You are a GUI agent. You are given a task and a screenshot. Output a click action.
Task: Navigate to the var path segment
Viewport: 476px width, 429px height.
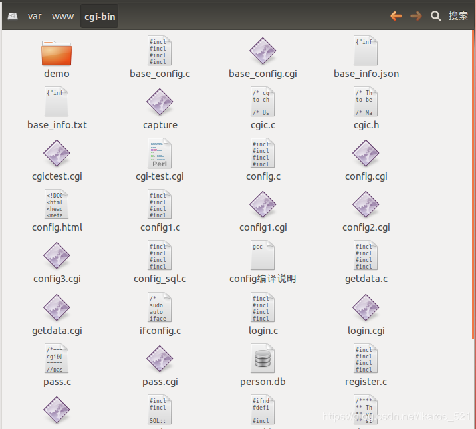click(x=35, y=16)
